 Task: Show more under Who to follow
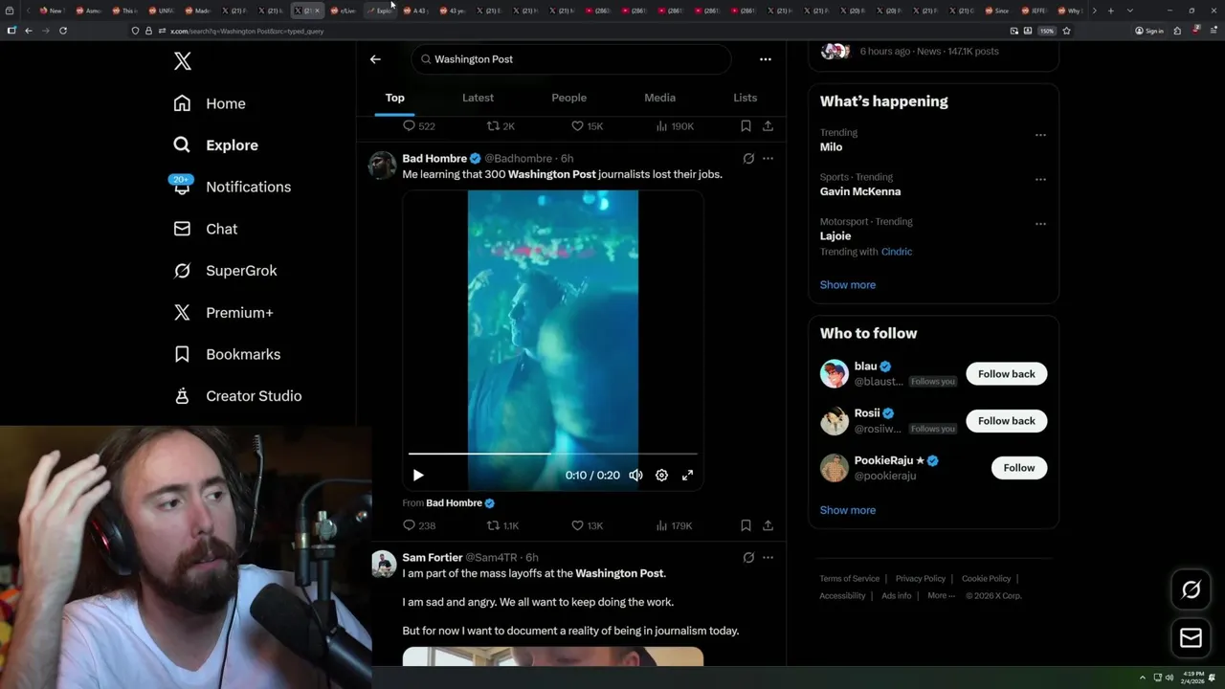(x=848, y=510)
